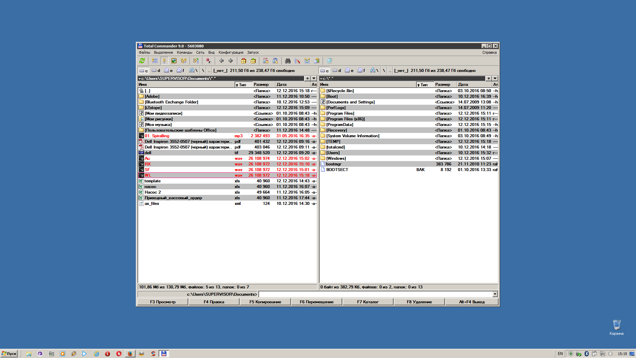
Task: Sort right panel by Дата column
Action: tap(474, 85)
